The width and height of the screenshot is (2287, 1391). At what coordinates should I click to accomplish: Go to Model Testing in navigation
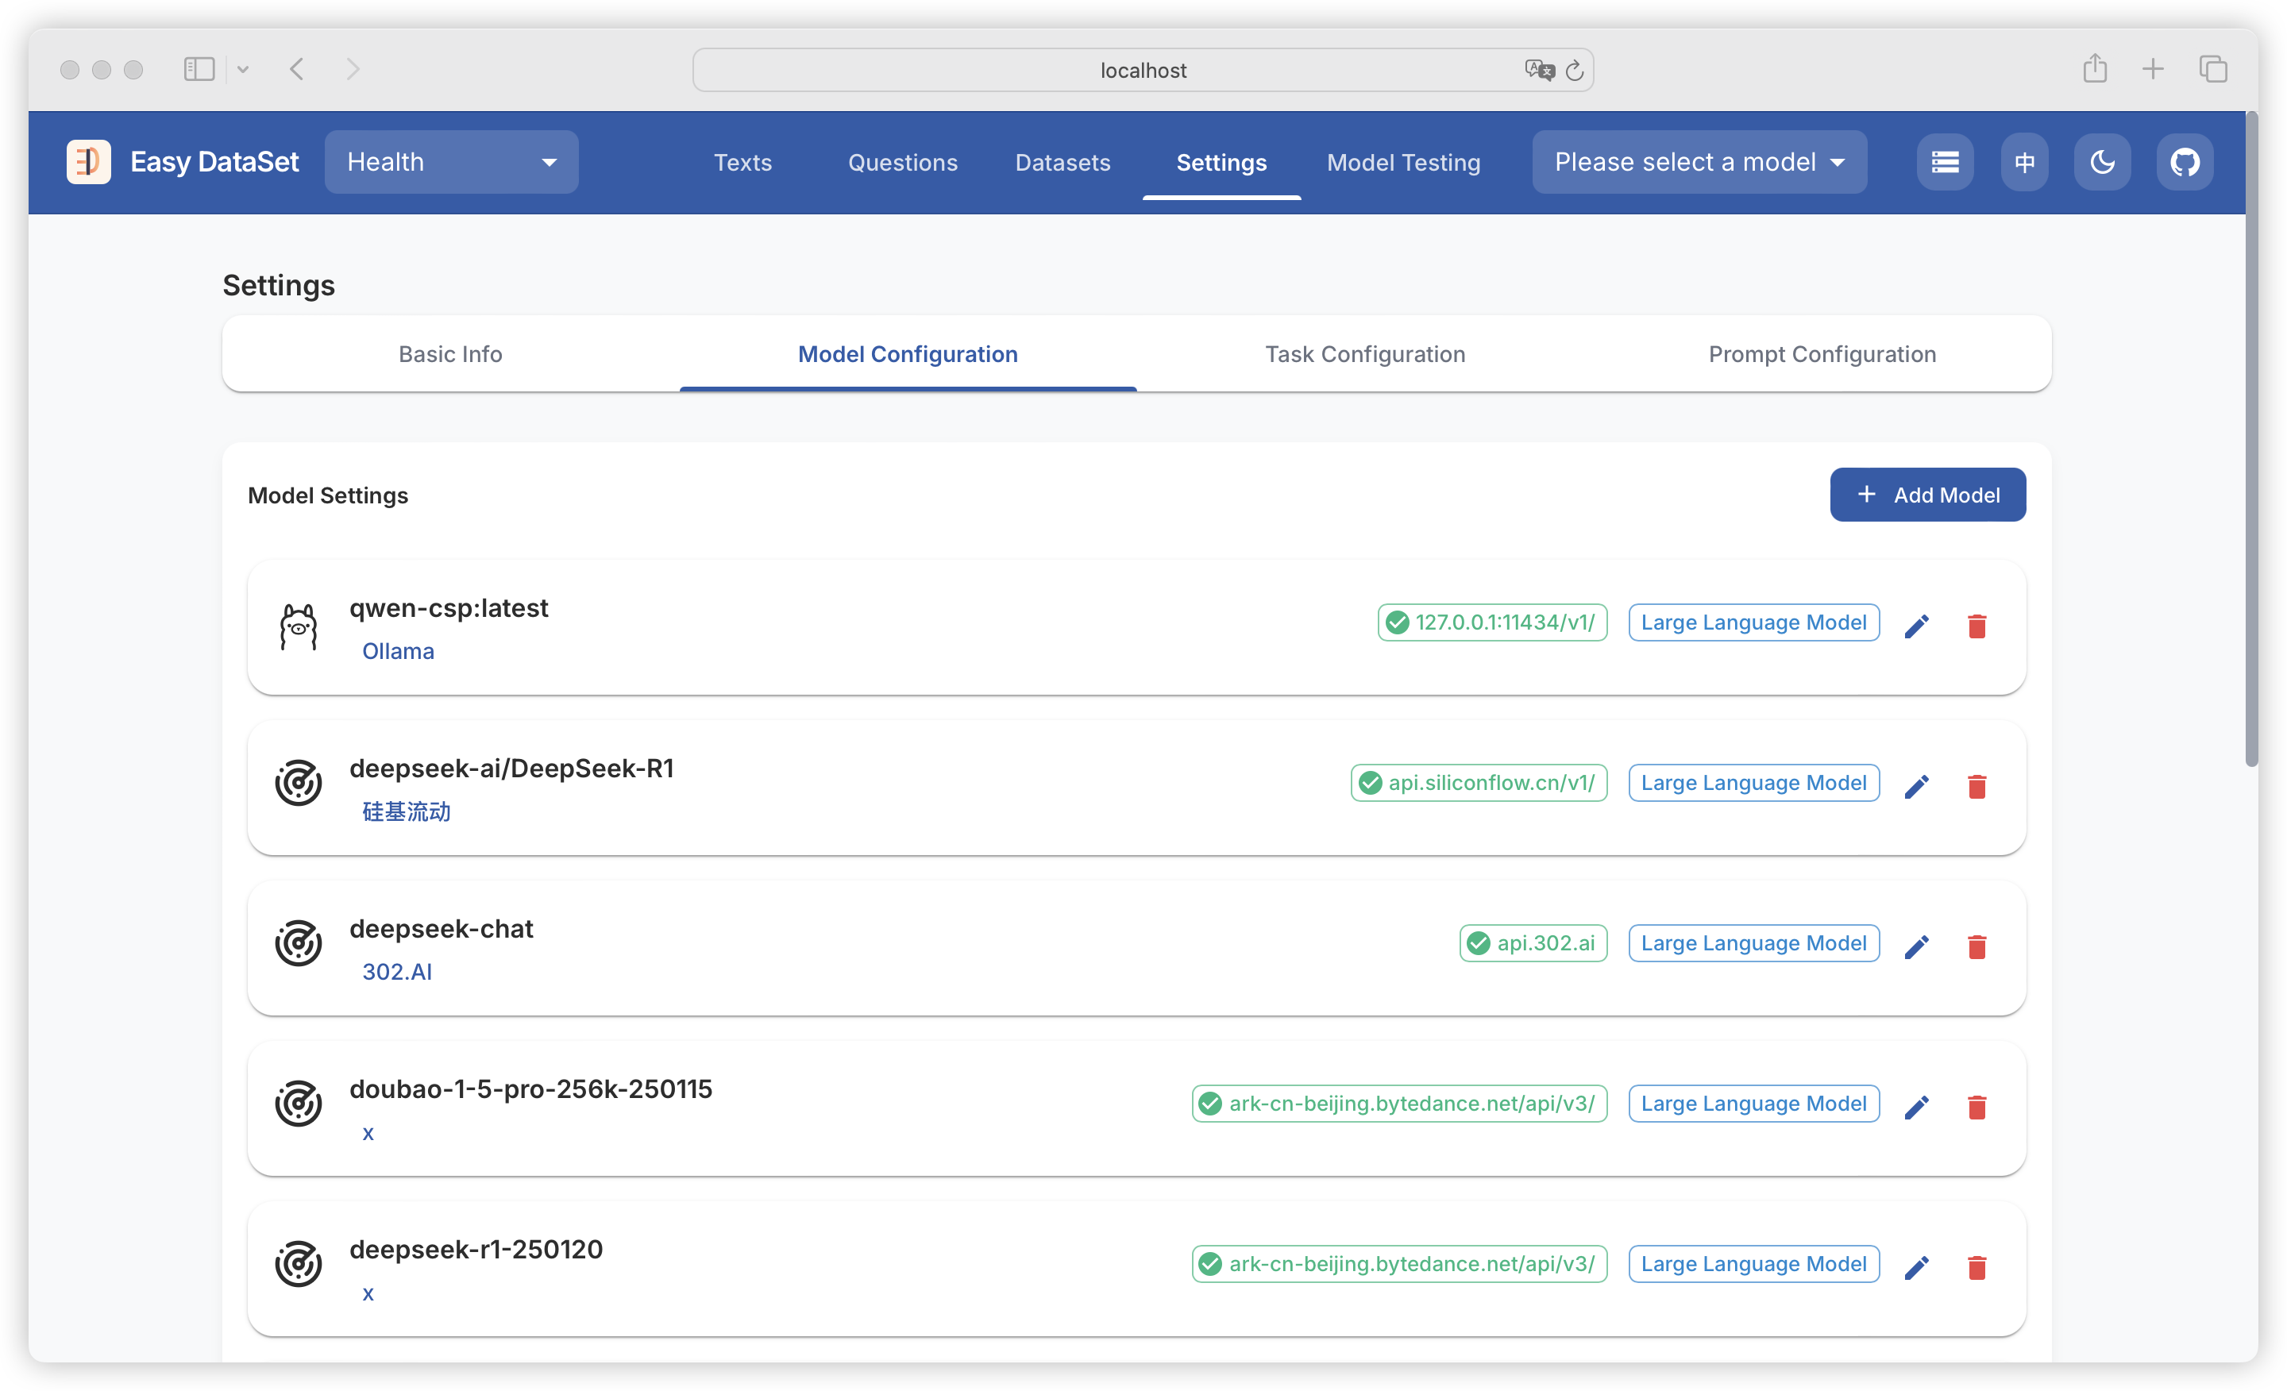(x=1403, y=163)
